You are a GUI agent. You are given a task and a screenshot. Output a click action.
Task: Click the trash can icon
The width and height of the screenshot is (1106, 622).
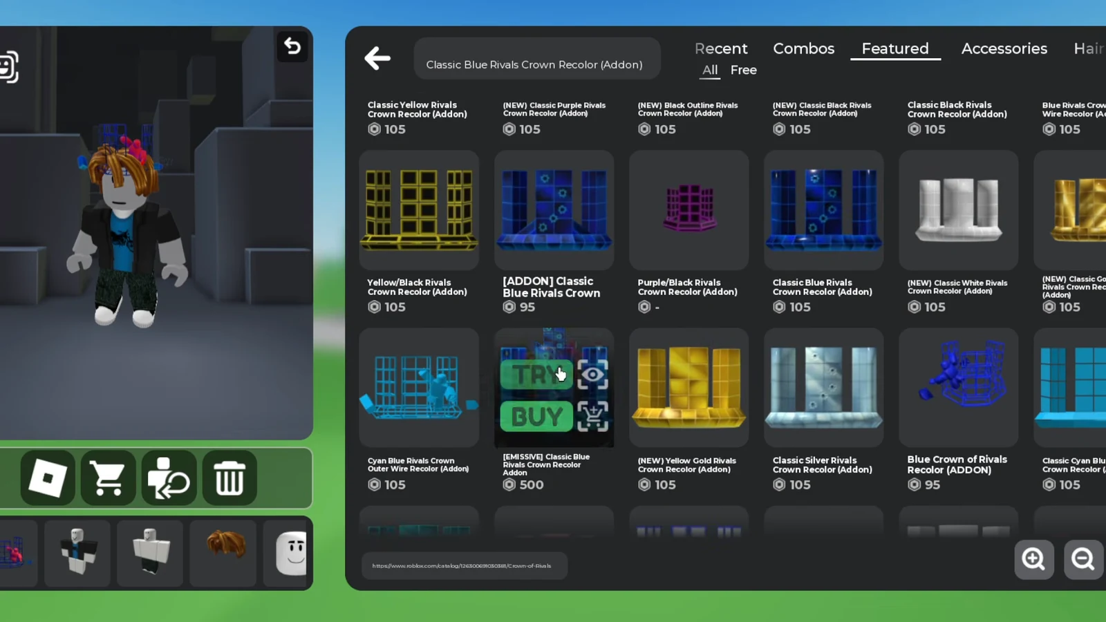[x=229, y=478]
